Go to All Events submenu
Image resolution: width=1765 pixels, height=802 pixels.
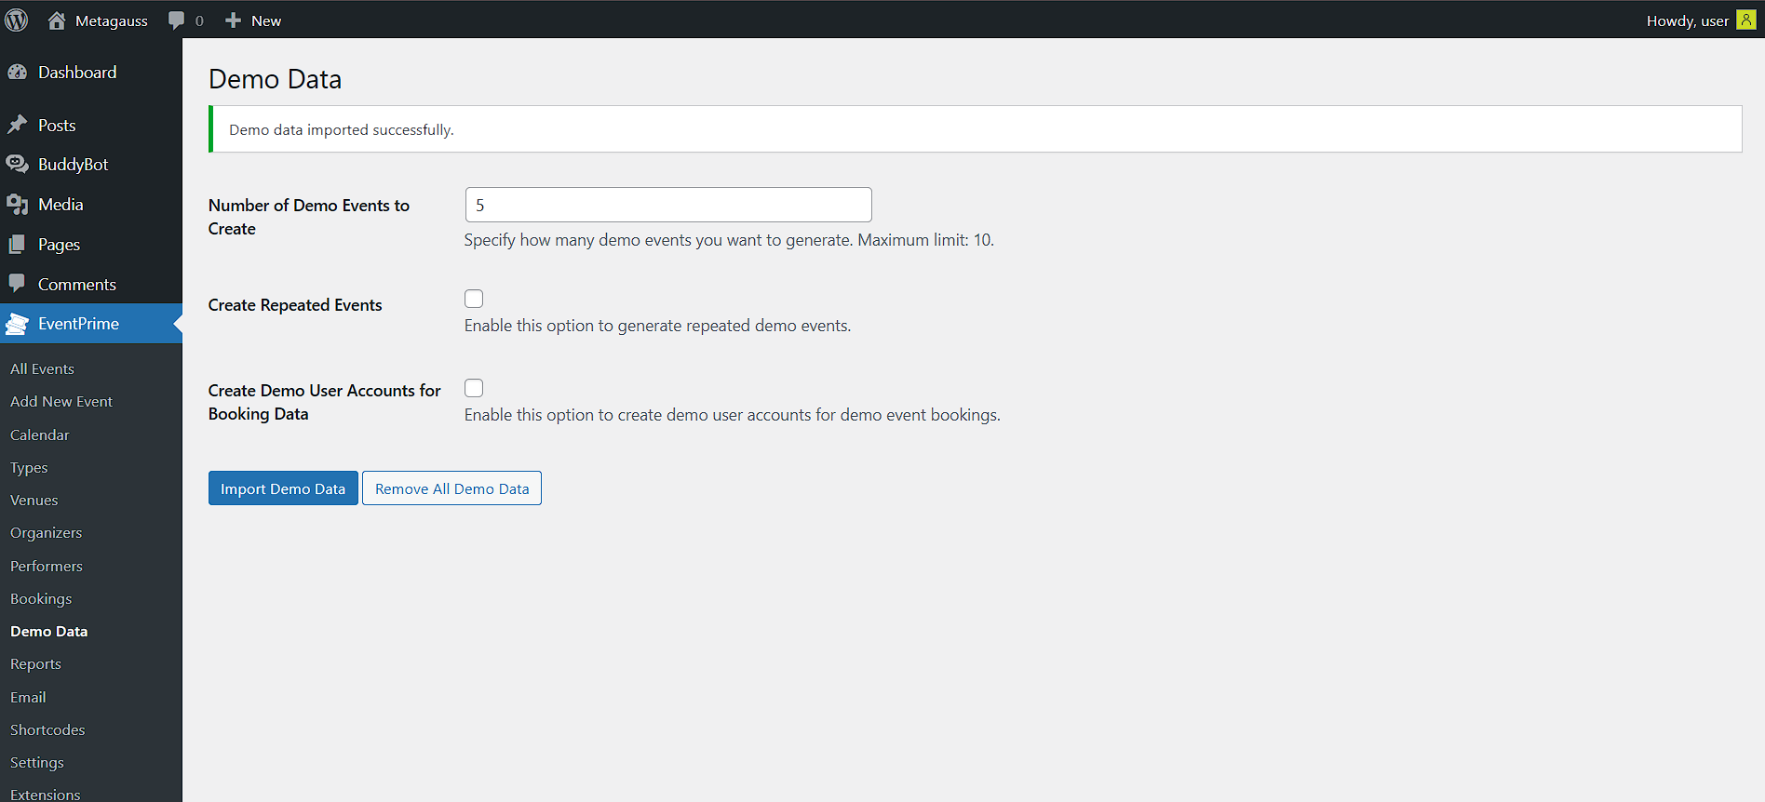tap(42, 369)
